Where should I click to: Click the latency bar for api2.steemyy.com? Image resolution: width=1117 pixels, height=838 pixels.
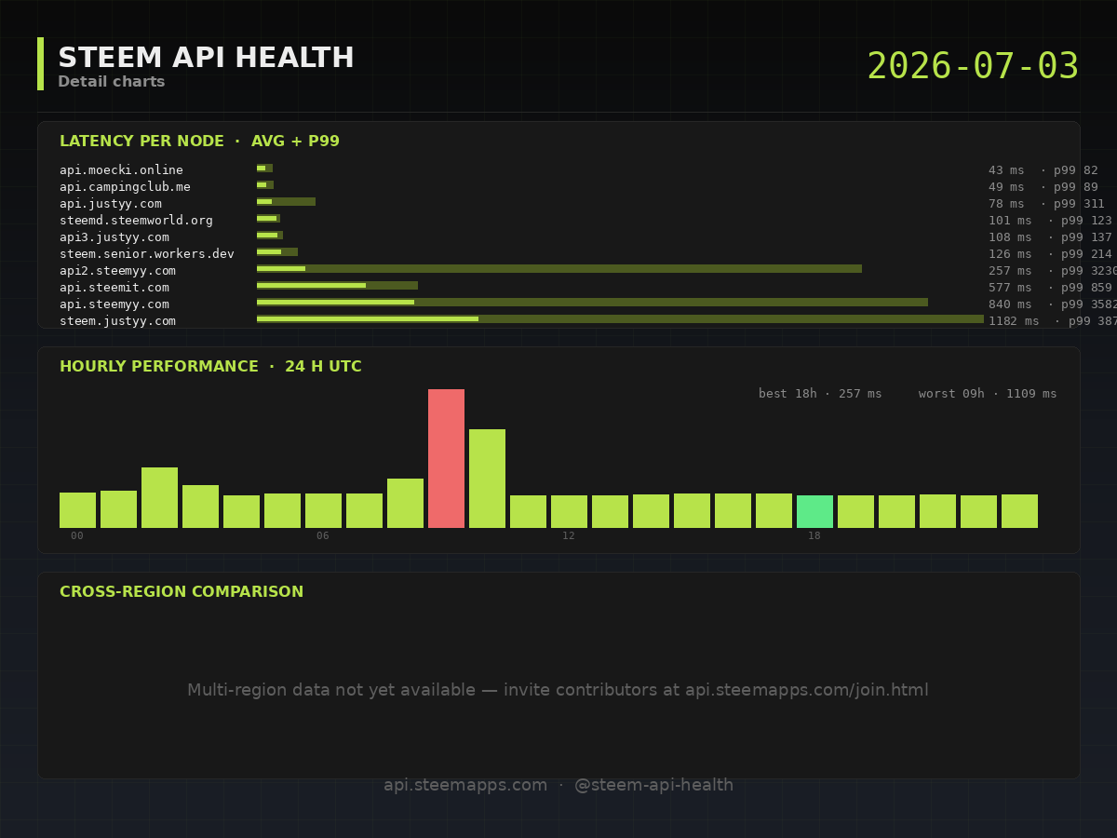point(559,269)
